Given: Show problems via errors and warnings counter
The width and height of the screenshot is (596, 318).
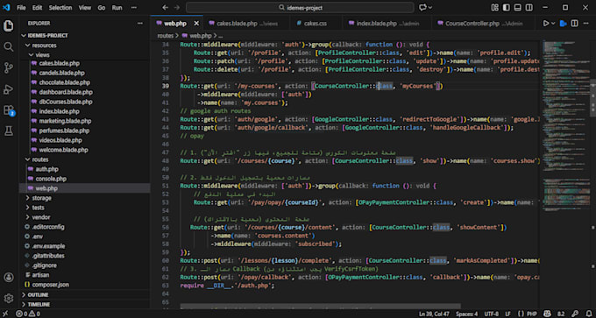Looking at the screenshot, I should coord(28,314).
